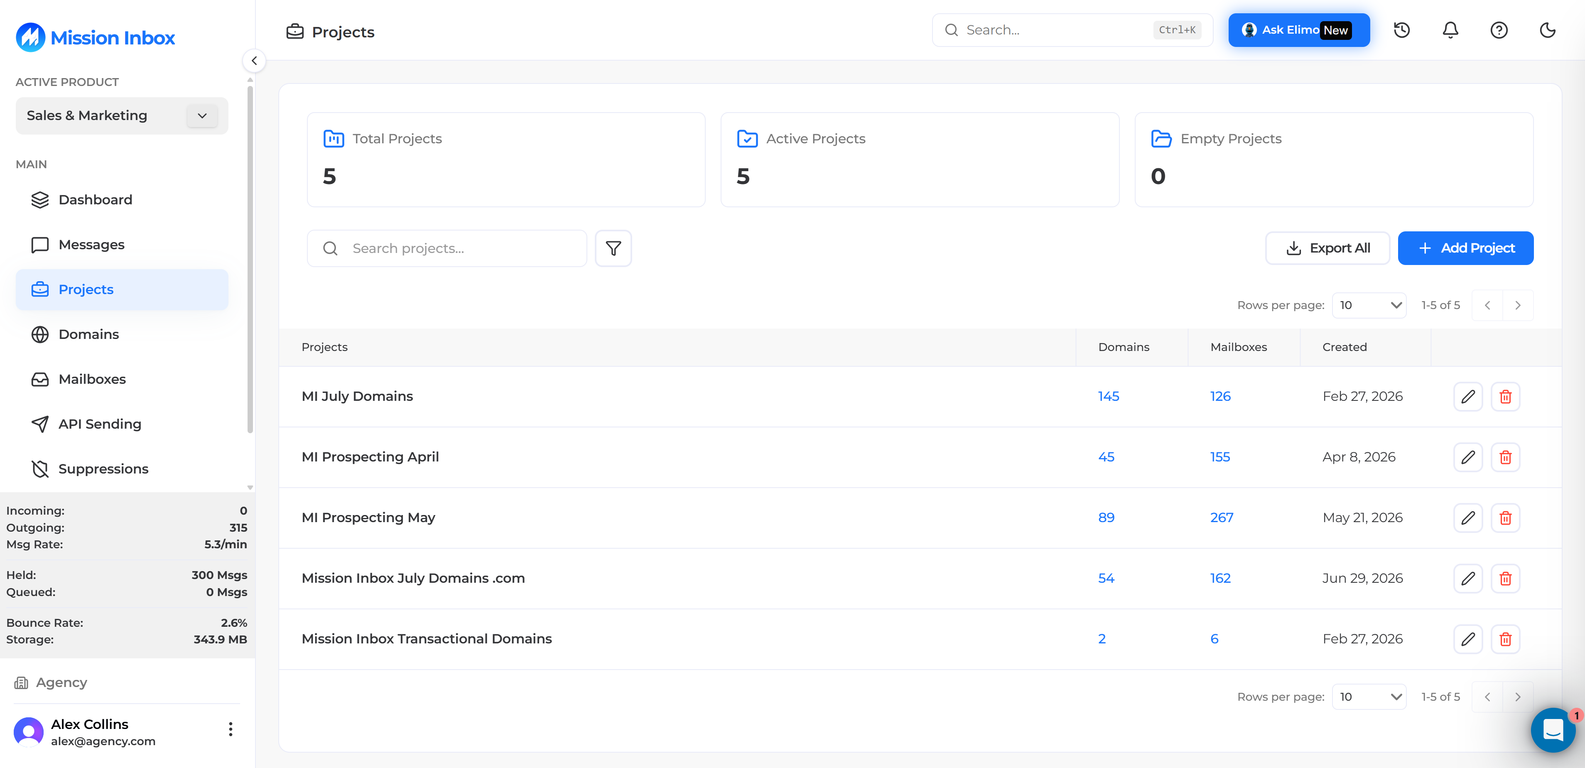Image resolution: width=1585 pixels, height=768 pixels.
Task: Edit Mission Inbox Transactional Domains project
Action: (1468, 639)
